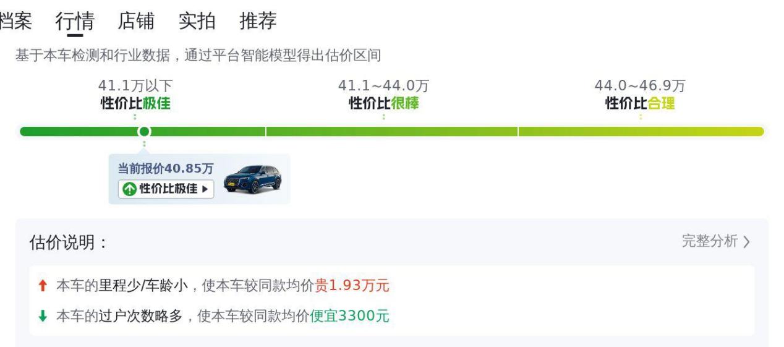The height and width of the screenshot is (347, 784).
Task: Select the 推荐 tab
Action: tap(258, 21)
